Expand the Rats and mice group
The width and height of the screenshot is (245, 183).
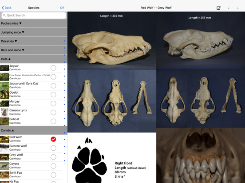point(34,50)
